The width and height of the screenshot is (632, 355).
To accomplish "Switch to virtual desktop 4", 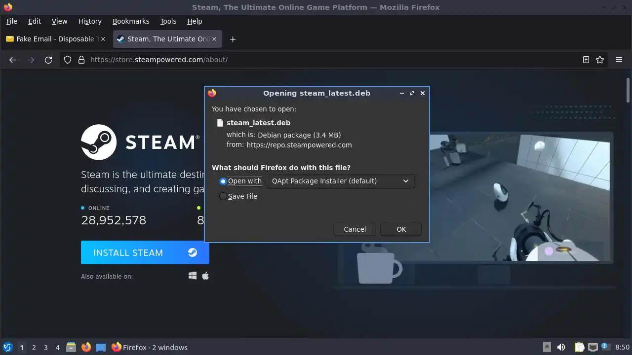I will pos(57,348).
